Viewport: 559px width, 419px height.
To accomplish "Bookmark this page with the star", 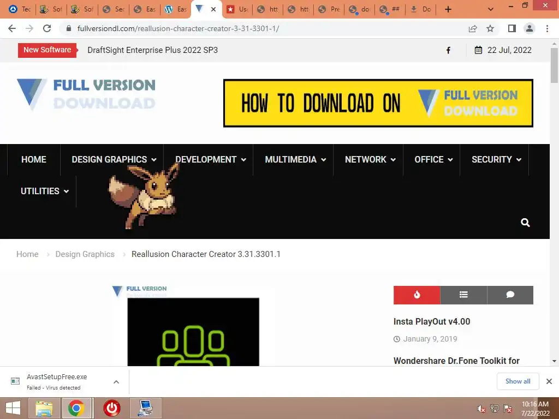I will [x=491, y=28].
